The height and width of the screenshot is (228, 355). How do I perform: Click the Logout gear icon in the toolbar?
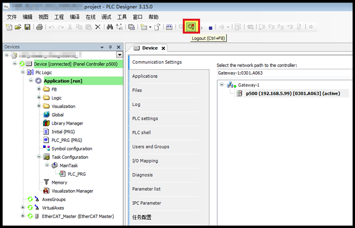(191, 27)
